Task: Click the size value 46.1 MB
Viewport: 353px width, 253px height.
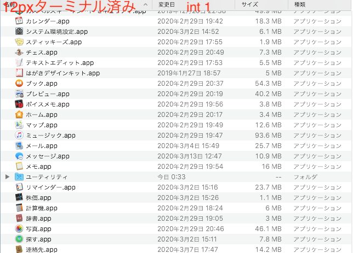Action: click(268, 229)
